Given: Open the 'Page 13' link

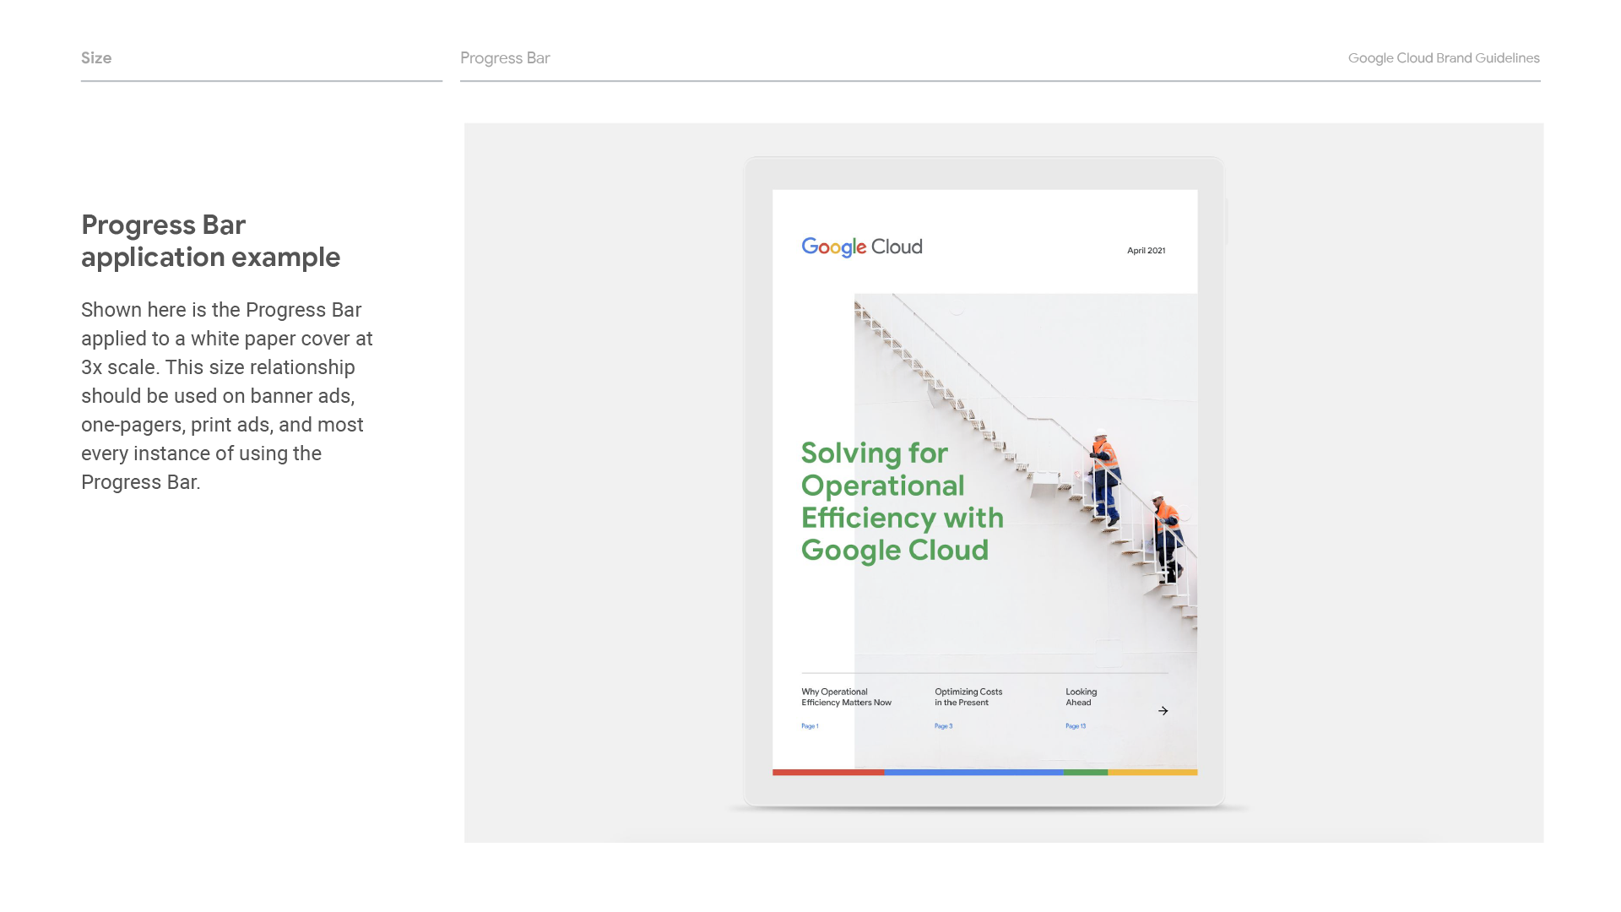Looking at the screenshot, I should (1076, 726).
